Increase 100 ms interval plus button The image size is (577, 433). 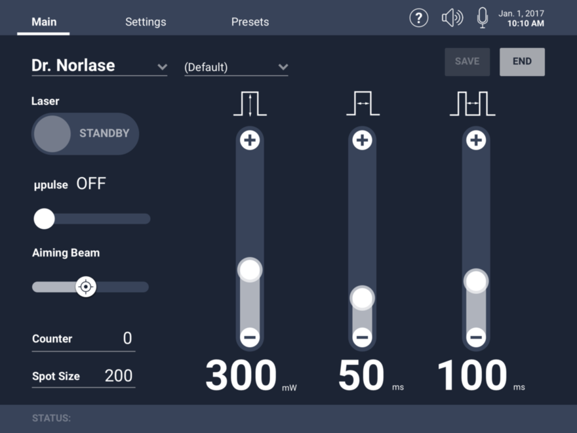(x=476, y=140)
